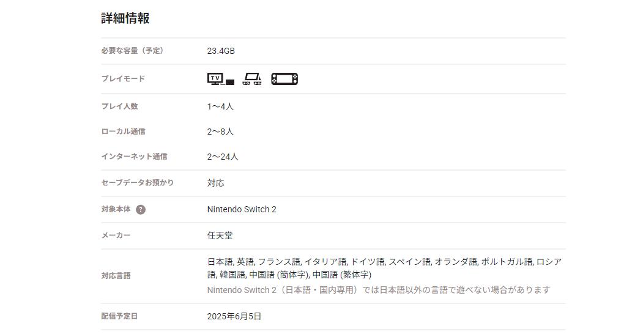The height and width of the screenshot is (334, 624).
Task: Click the プレイモード row label
Action: click(123, 79)
